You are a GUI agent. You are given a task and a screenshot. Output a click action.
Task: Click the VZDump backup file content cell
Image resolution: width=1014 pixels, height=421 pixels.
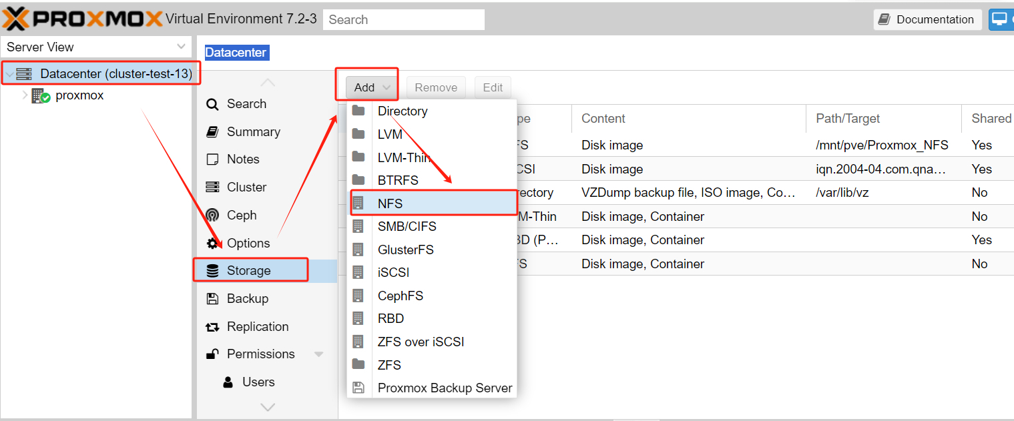[x=689, y=193]
